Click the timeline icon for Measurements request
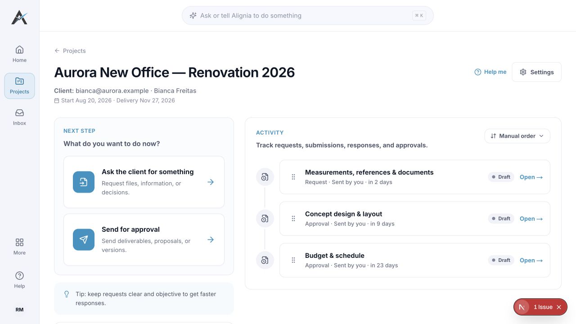 (x=265, y=177)
